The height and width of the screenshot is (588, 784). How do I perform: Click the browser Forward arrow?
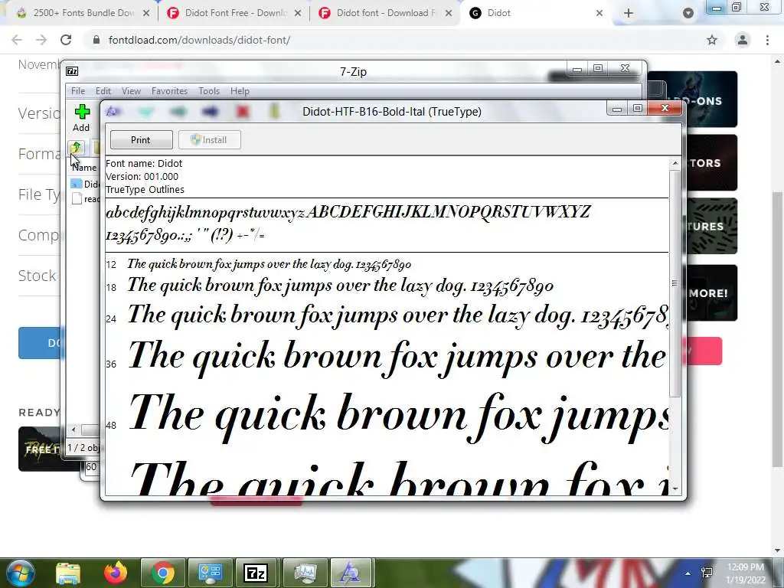tap(41, 40)
